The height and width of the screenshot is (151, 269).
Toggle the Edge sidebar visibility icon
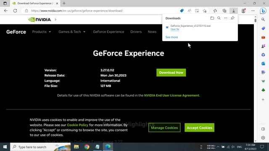(263, 129)
